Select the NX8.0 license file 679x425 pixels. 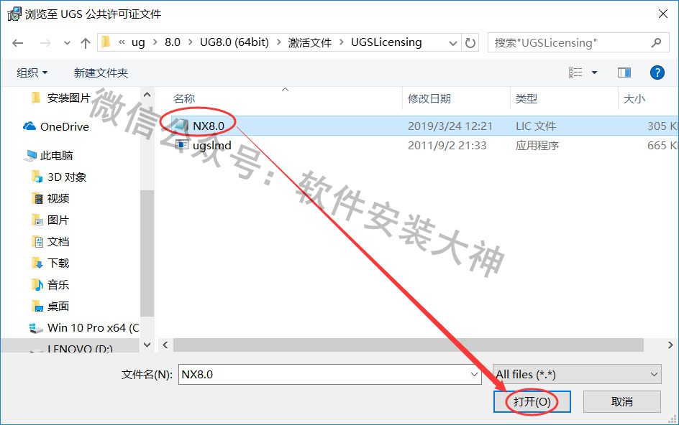(209, 126)
